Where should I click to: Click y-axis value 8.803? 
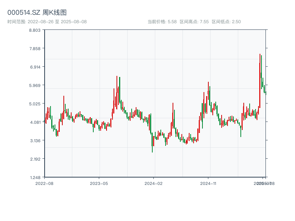[x=35, y=30]
